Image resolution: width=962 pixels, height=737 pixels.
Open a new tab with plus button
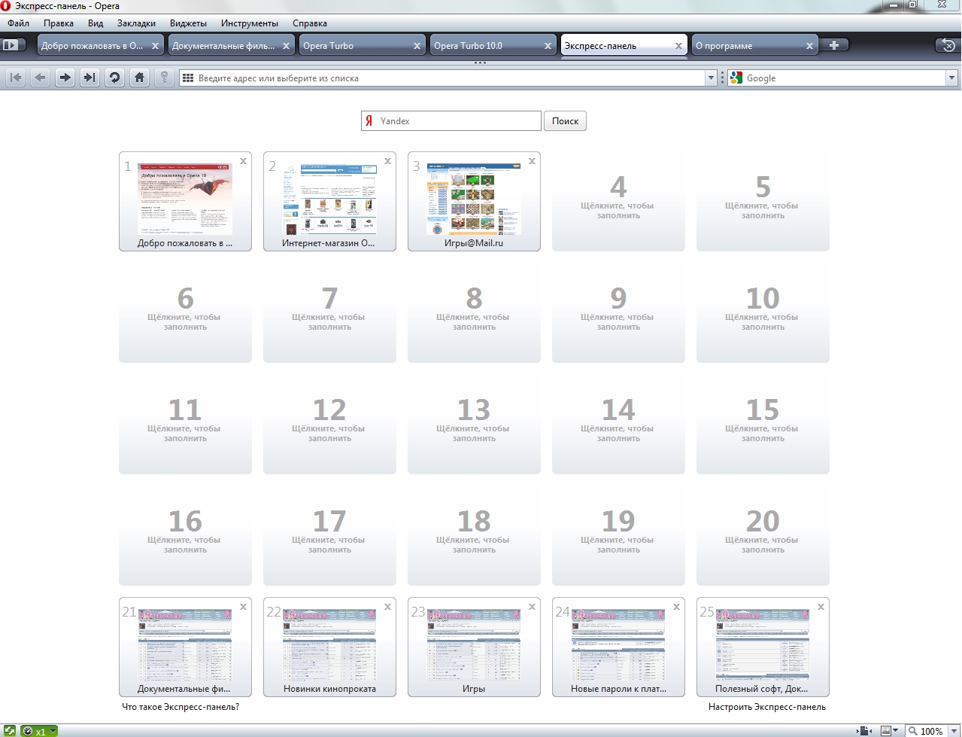pyautogui.click(x=833, y=45)
